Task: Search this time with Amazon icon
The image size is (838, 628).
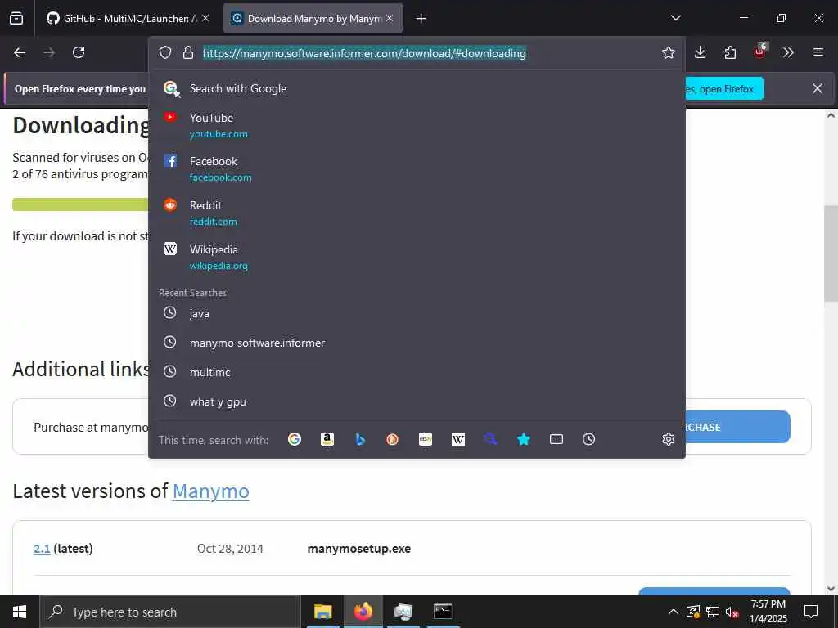Action: pyautogui.click(x=327, y=439)
